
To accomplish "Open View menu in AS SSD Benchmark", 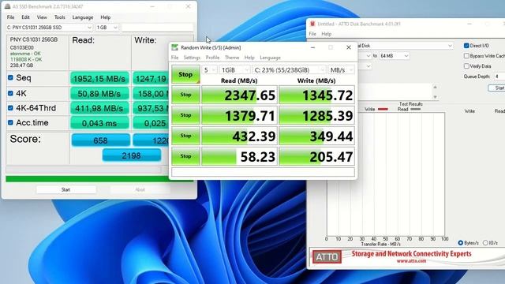I will (x=42, y=17).
